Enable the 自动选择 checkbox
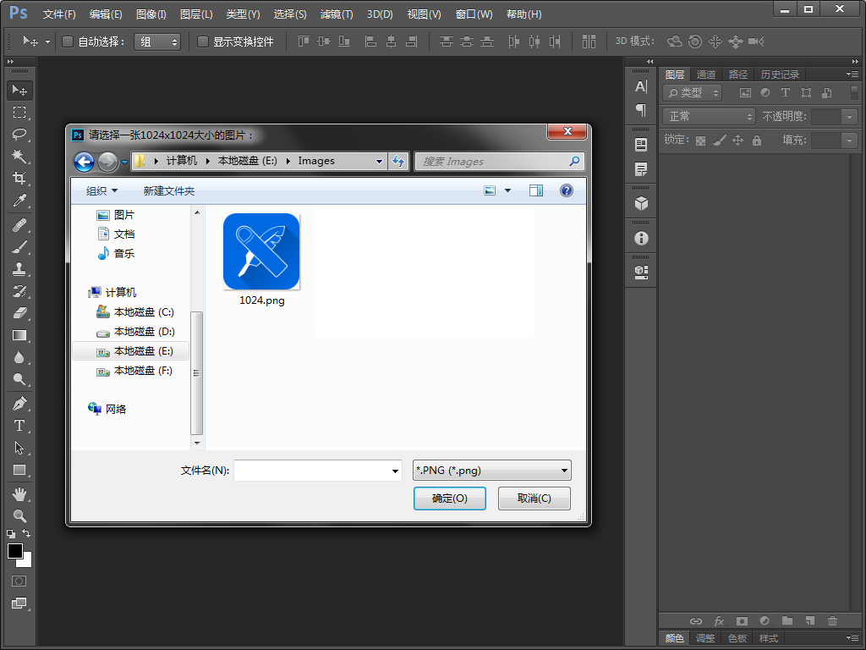This screenshot has height=650, width=866. (68, 41)
